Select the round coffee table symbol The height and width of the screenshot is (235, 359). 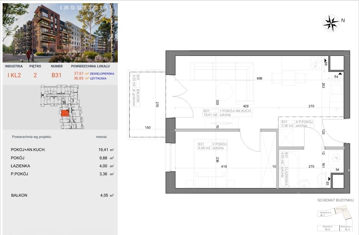[225, 91]
